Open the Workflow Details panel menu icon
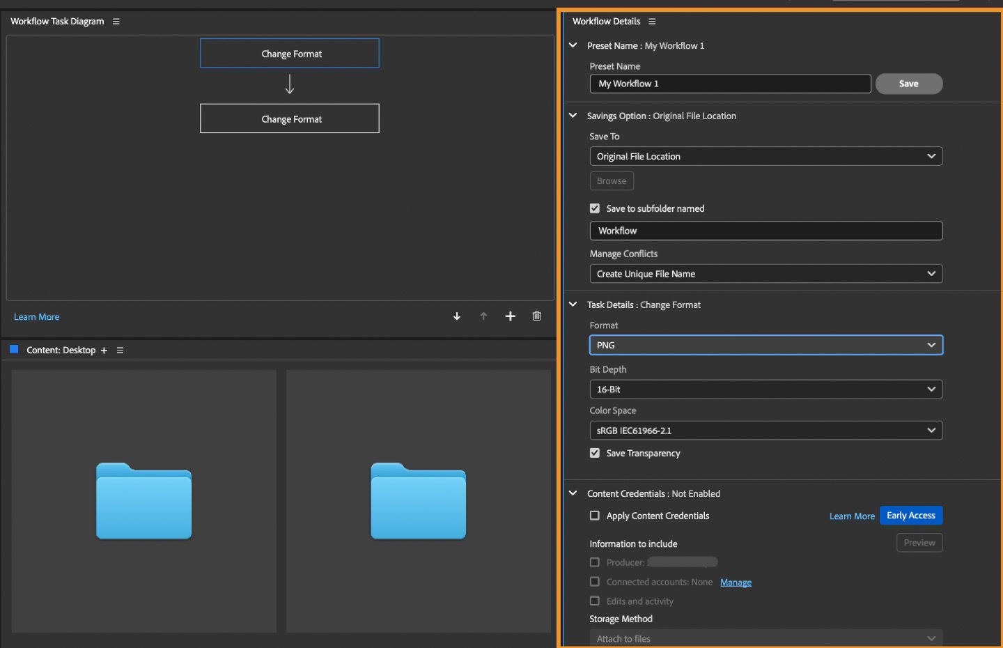This screenshot has height=648, width=1003. (652, 22)
